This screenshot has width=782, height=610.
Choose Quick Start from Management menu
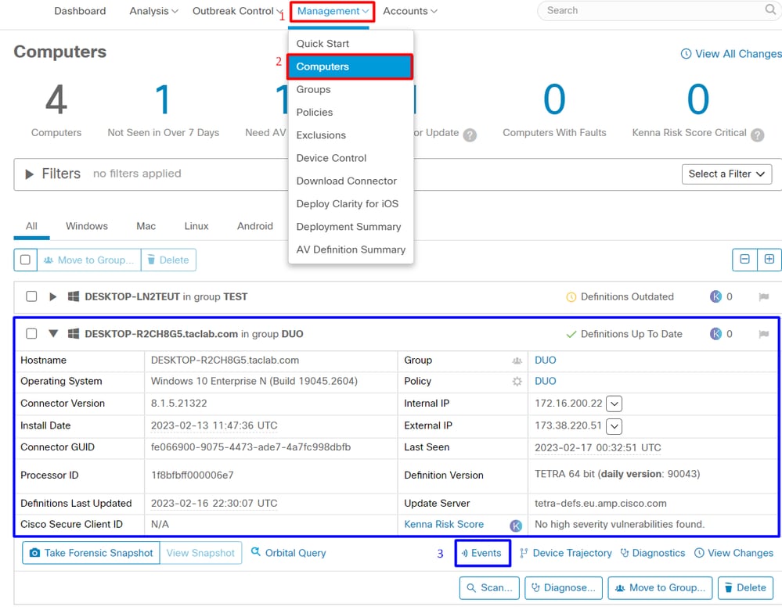click(x=351, y=43)
